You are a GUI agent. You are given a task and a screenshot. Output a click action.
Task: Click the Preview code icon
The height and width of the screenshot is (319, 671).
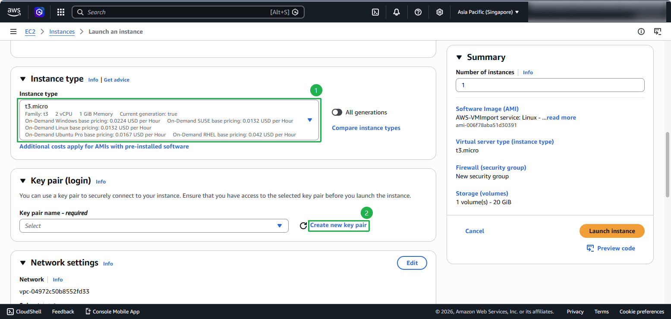590,248
